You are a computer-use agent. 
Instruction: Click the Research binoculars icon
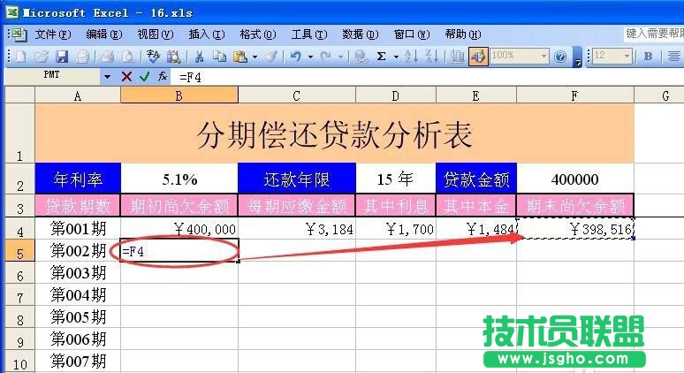click(174, 57)
